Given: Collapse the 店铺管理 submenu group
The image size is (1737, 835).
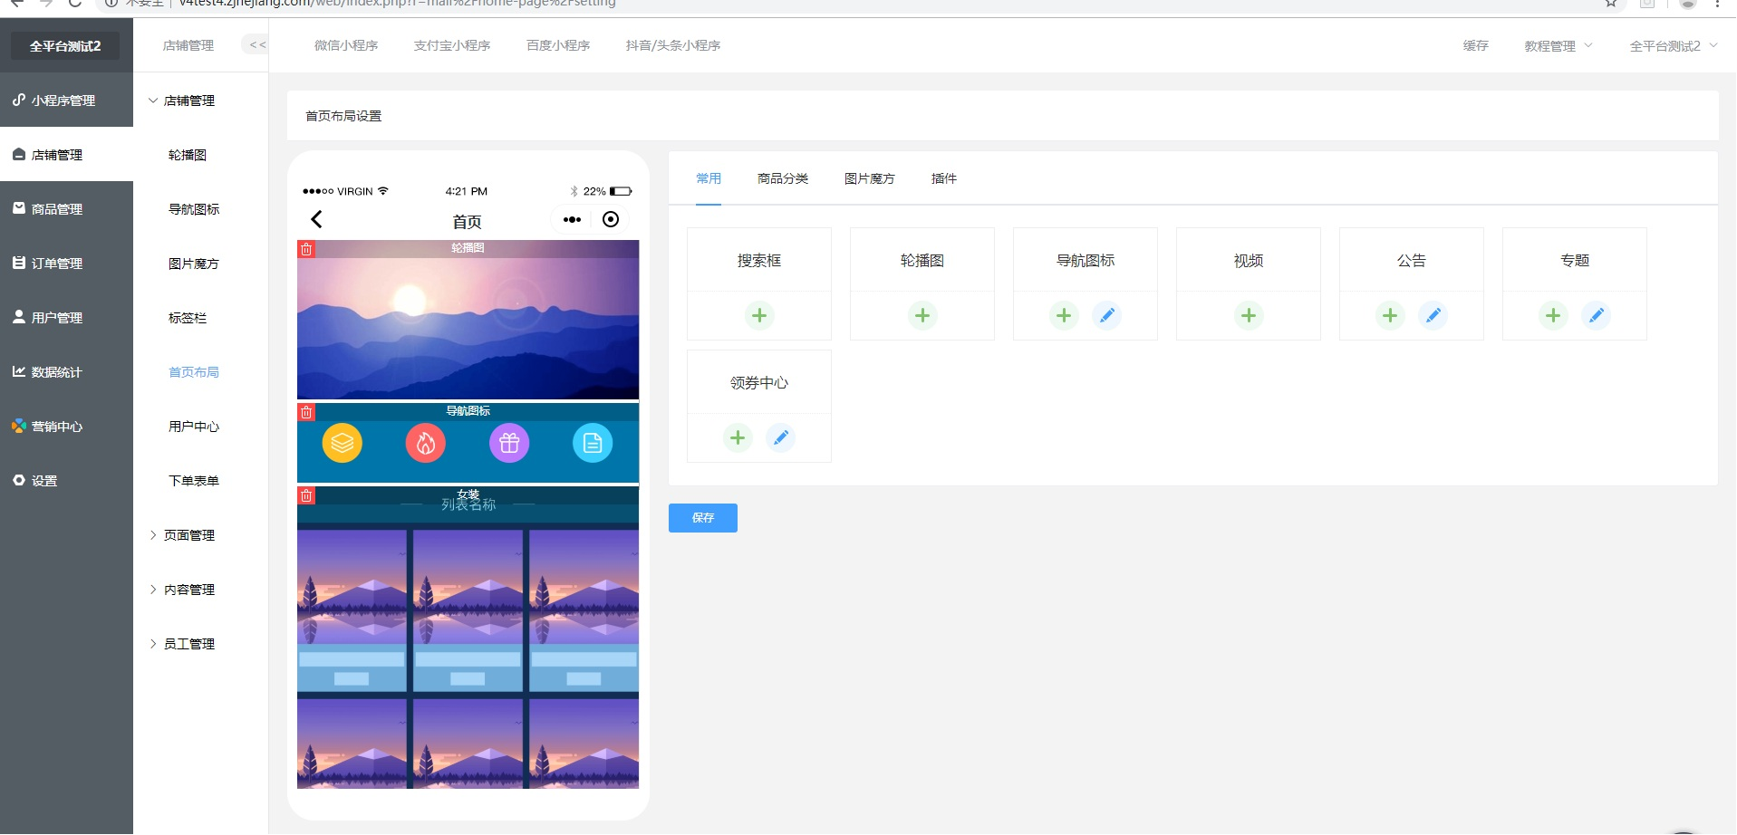Looking at the screenshot, I should pos(181,101).
